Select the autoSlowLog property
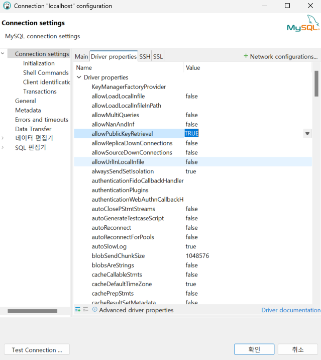The height and width of the screenshot is (360, 321). [109, 246]
